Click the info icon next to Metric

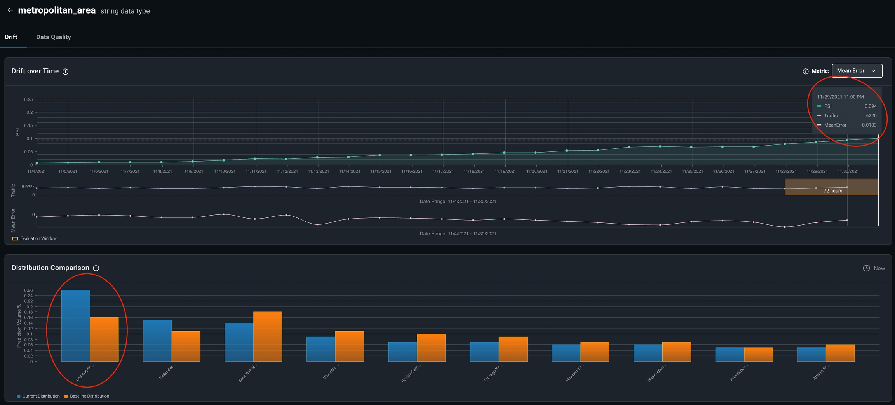805,71
